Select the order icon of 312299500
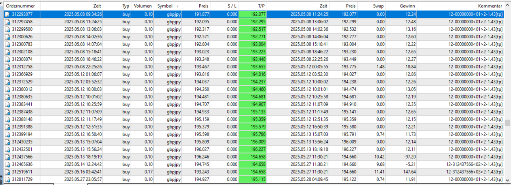 pyautogui.click(x=7, y=29)
